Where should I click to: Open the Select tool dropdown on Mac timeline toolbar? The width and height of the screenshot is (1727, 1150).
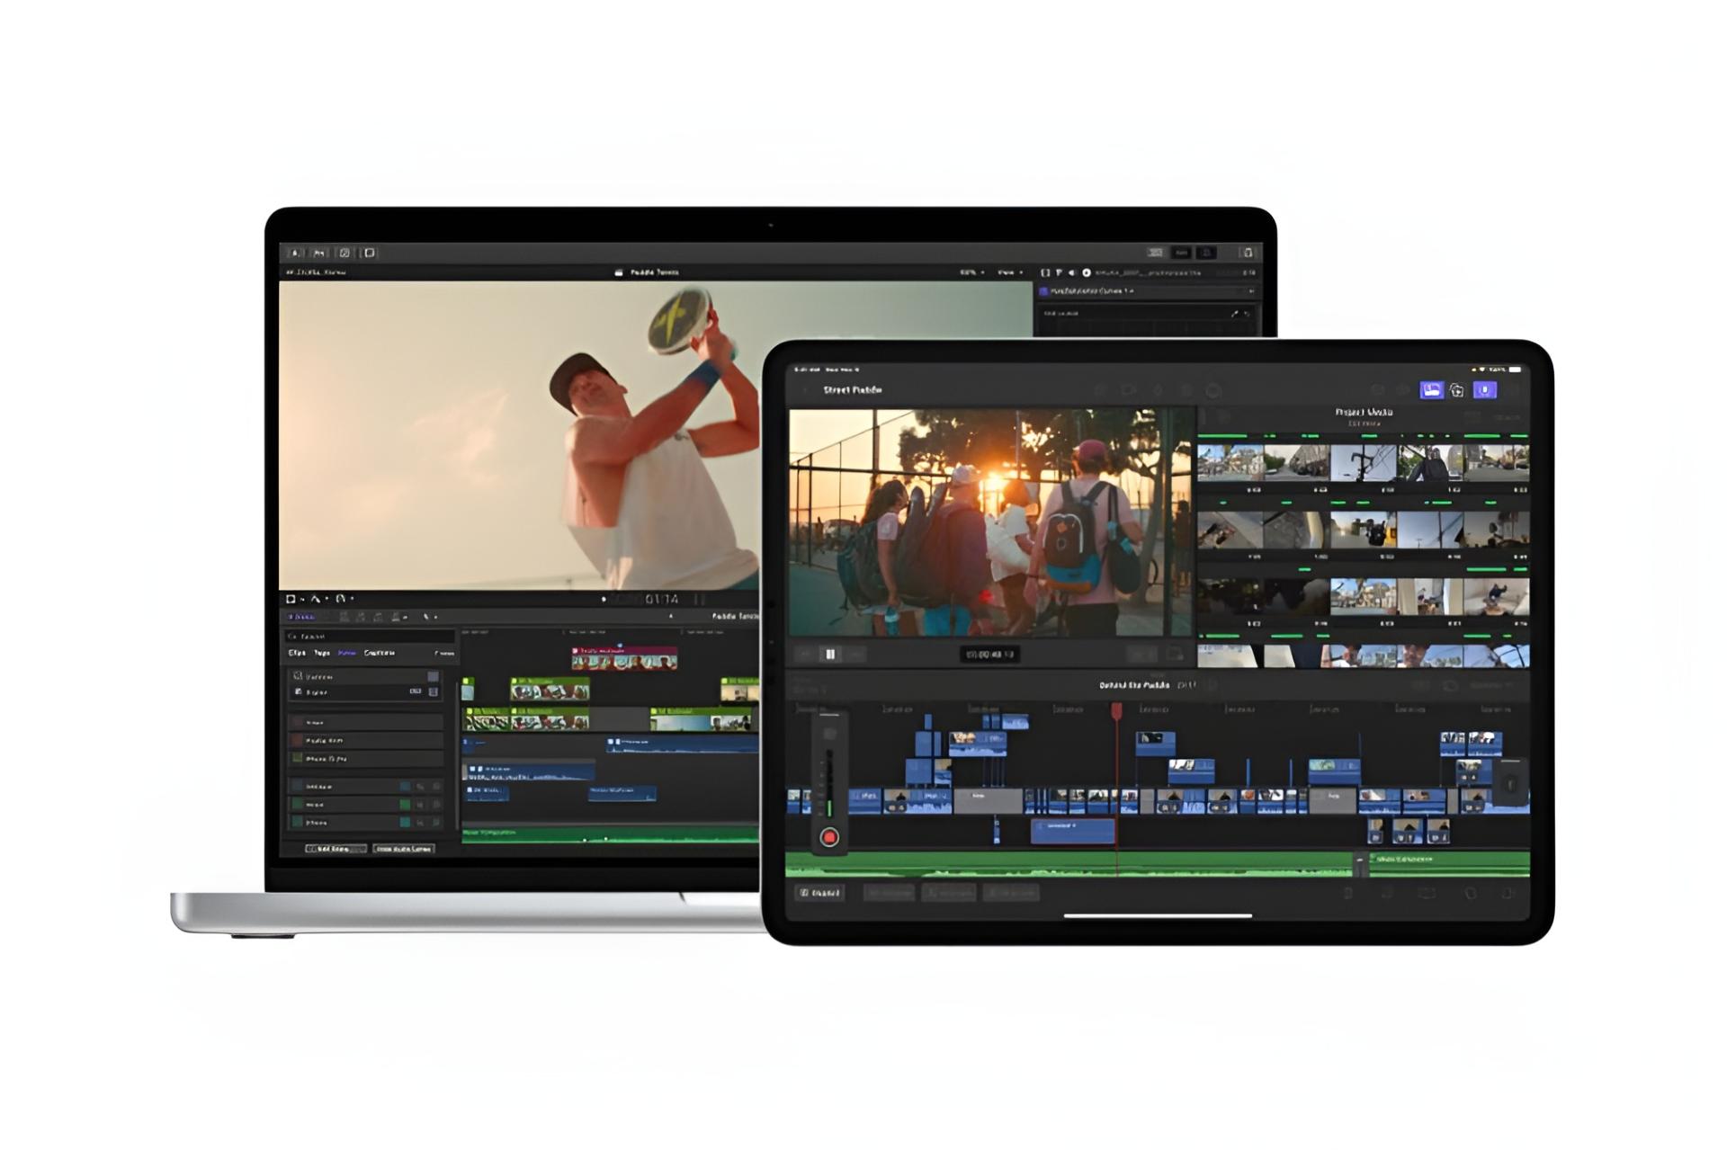430,617
